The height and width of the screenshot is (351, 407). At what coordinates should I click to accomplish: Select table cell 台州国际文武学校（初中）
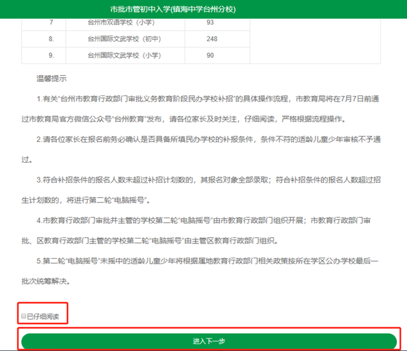pos(125,39)
